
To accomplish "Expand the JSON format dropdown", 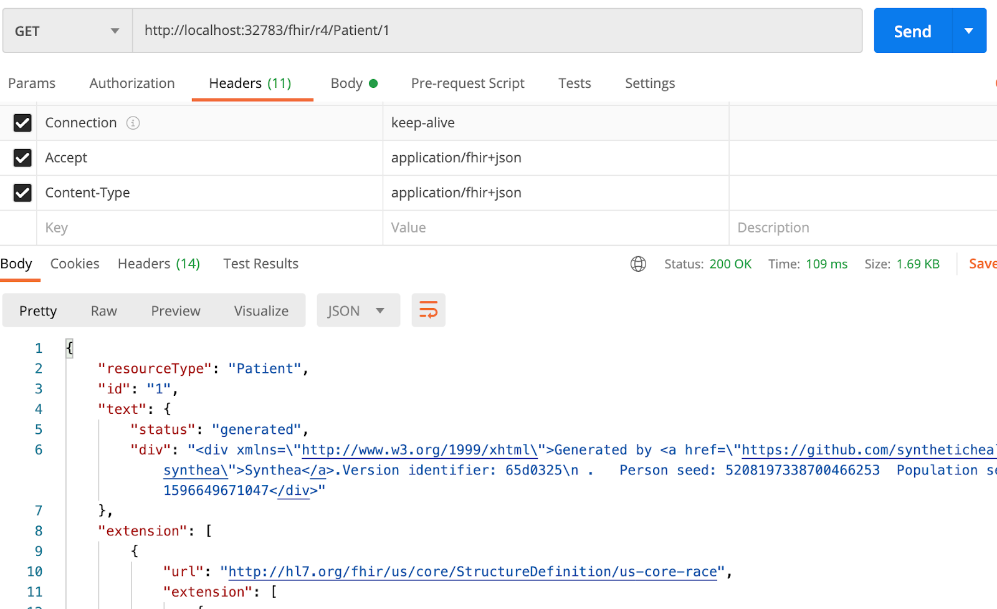I will (x=358, y=310).
